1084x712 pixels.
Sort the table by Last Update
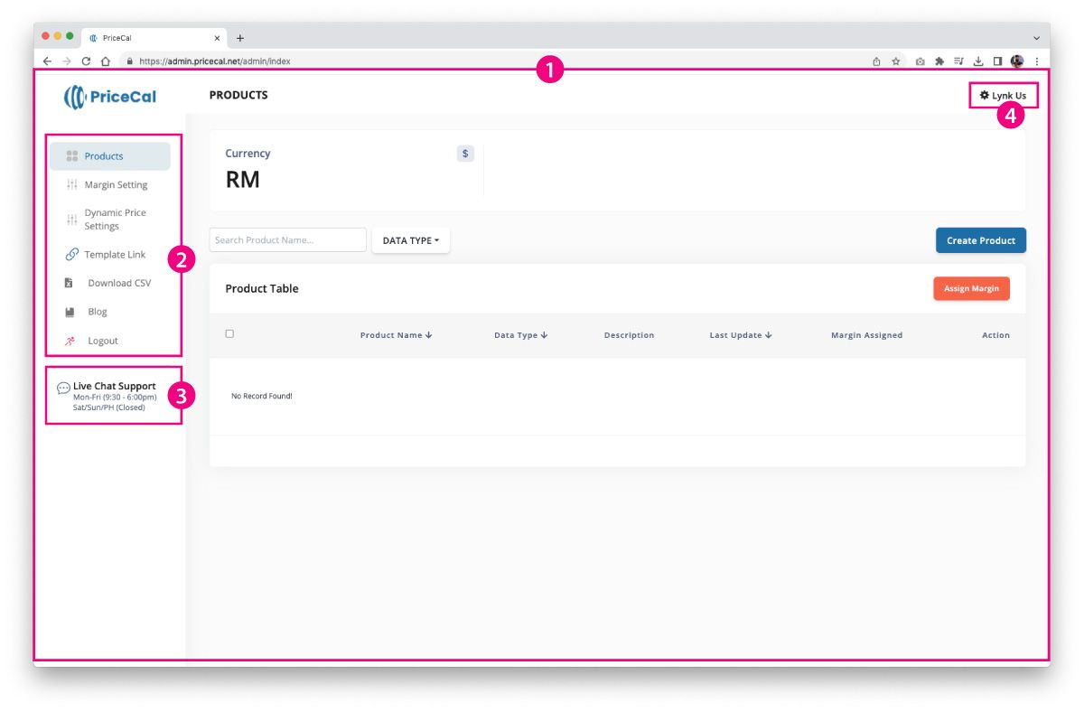pos(740,335)
